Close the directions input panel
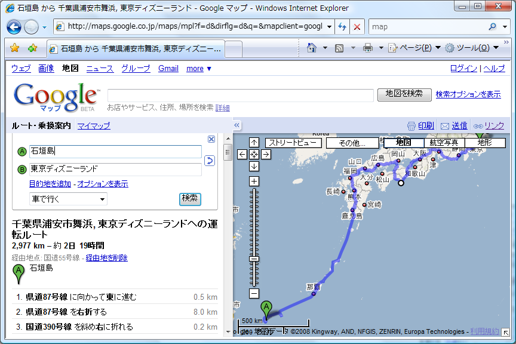Screen dimensions: 516x344 211,139
